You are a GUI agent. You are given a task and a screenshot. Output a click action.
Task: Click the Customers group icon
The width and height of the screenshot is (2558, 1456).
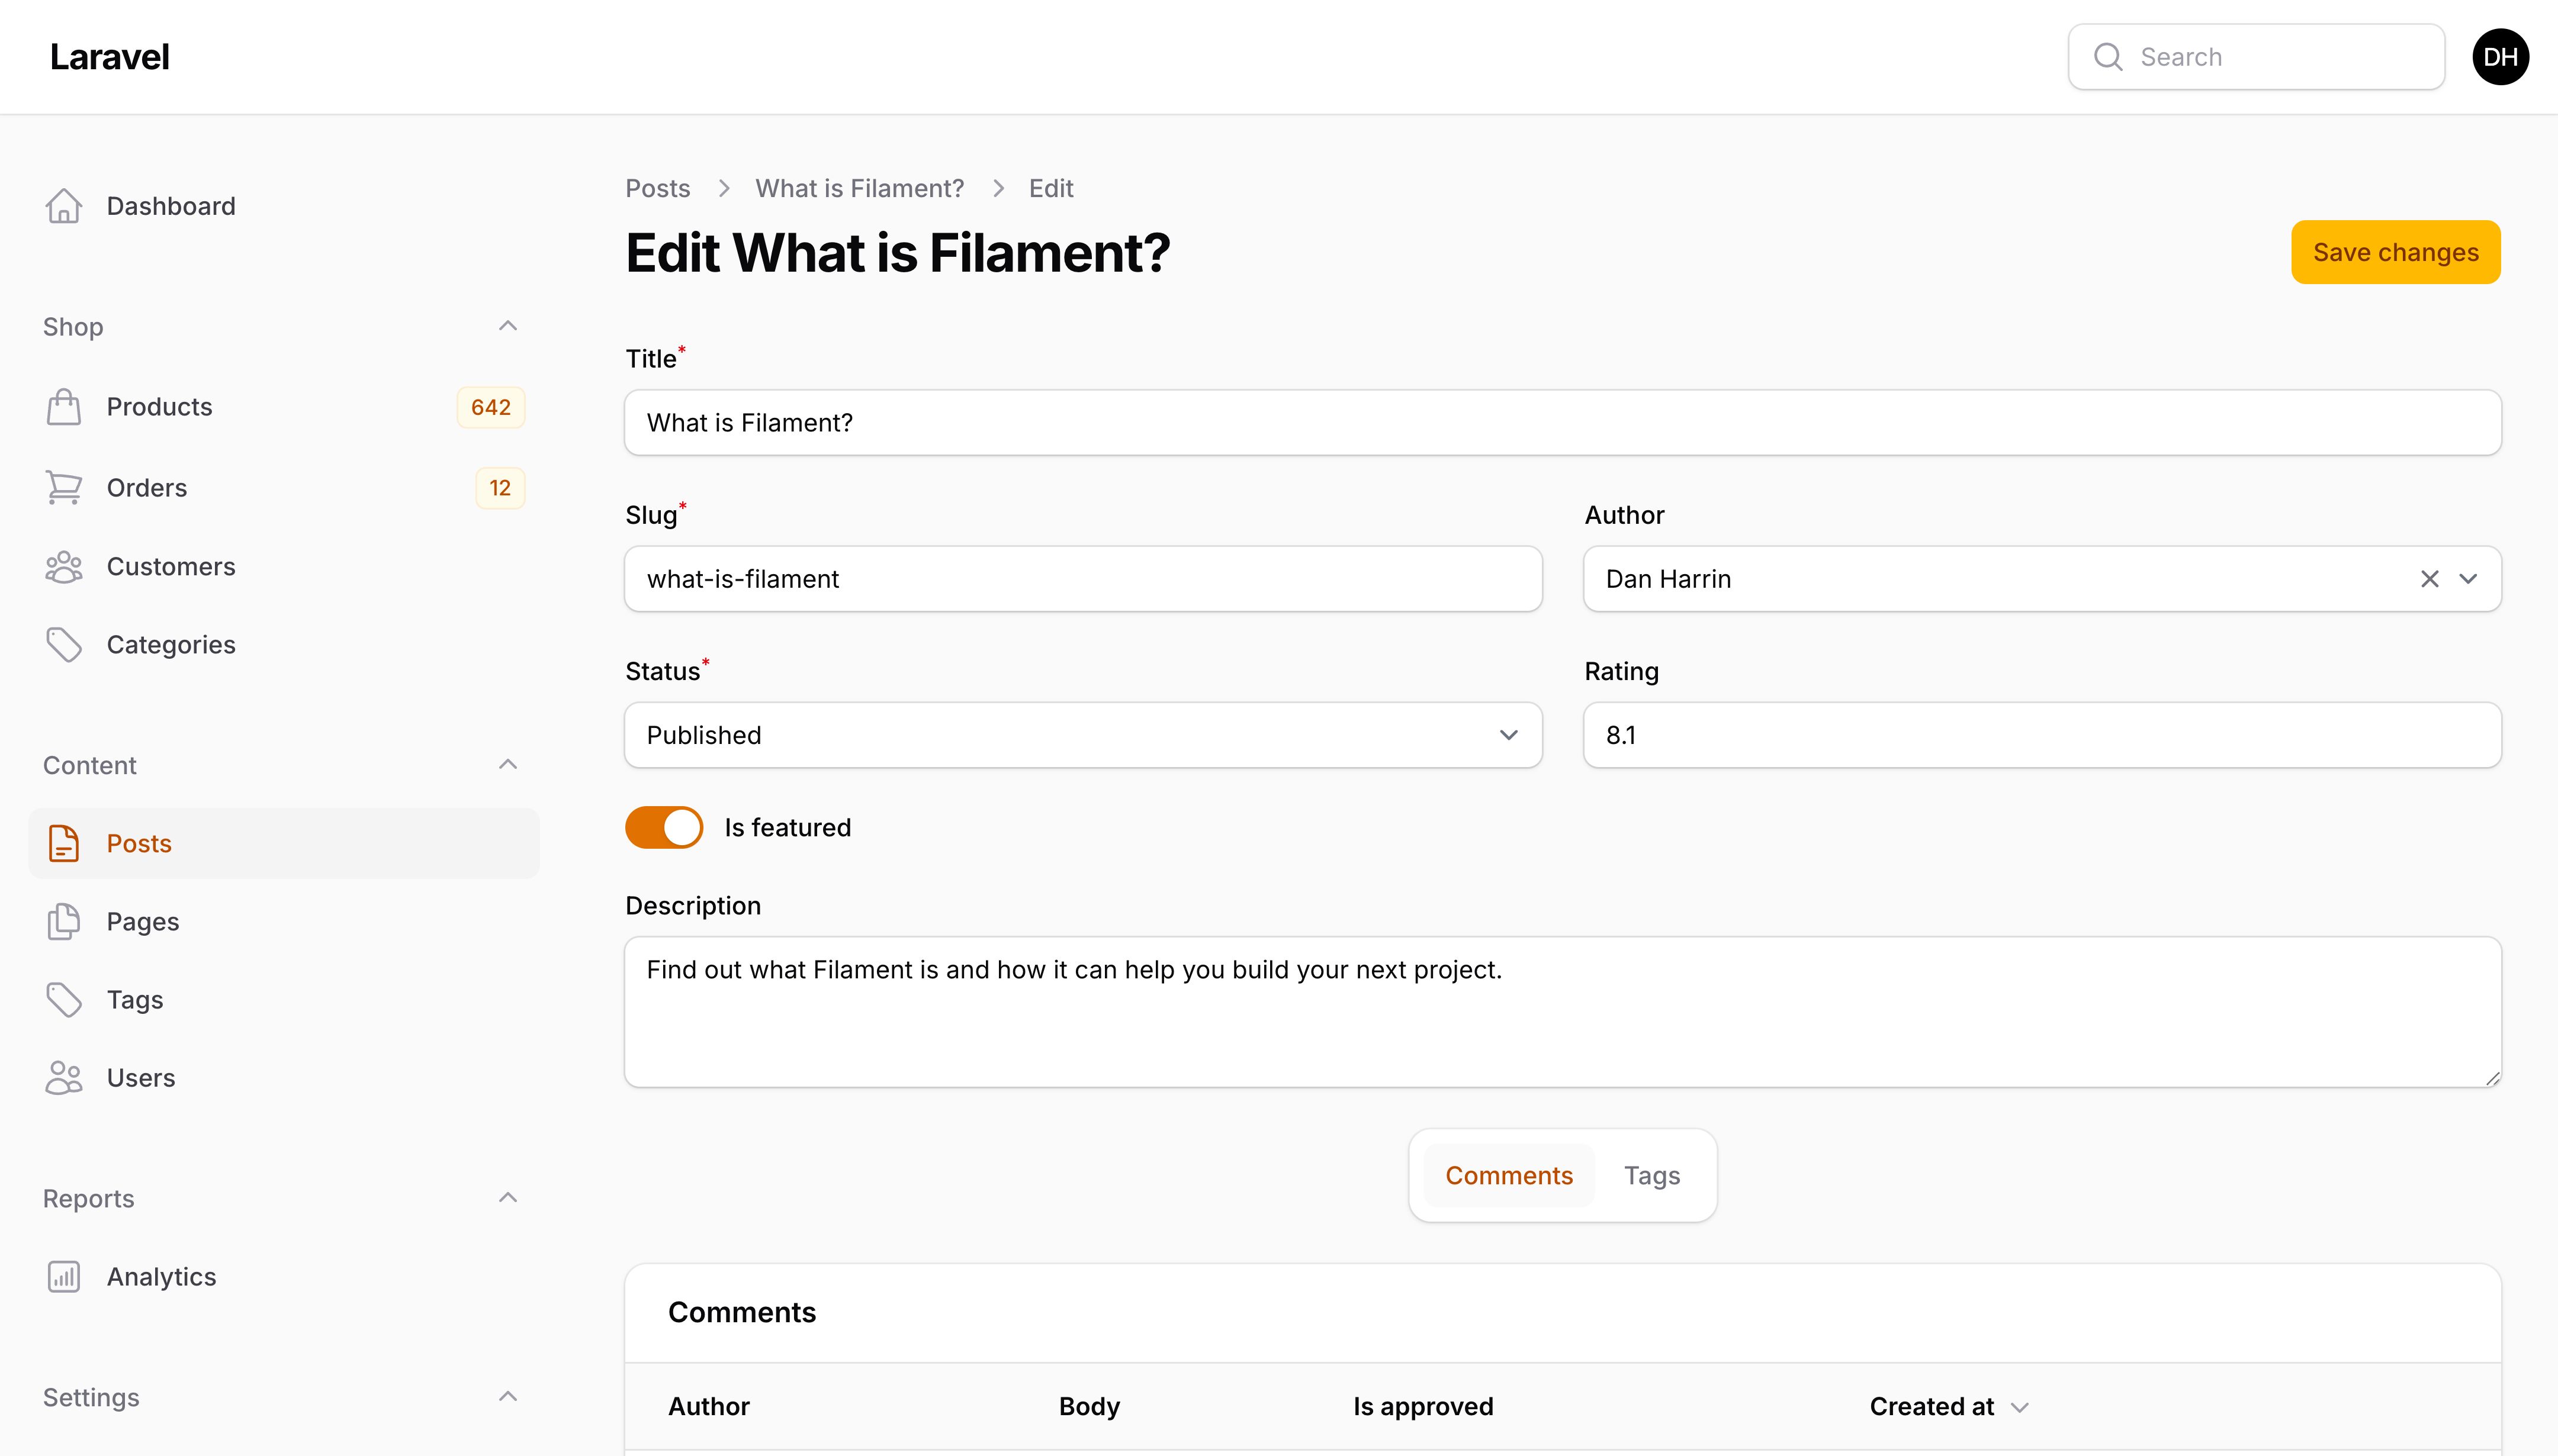pos(64,567)
